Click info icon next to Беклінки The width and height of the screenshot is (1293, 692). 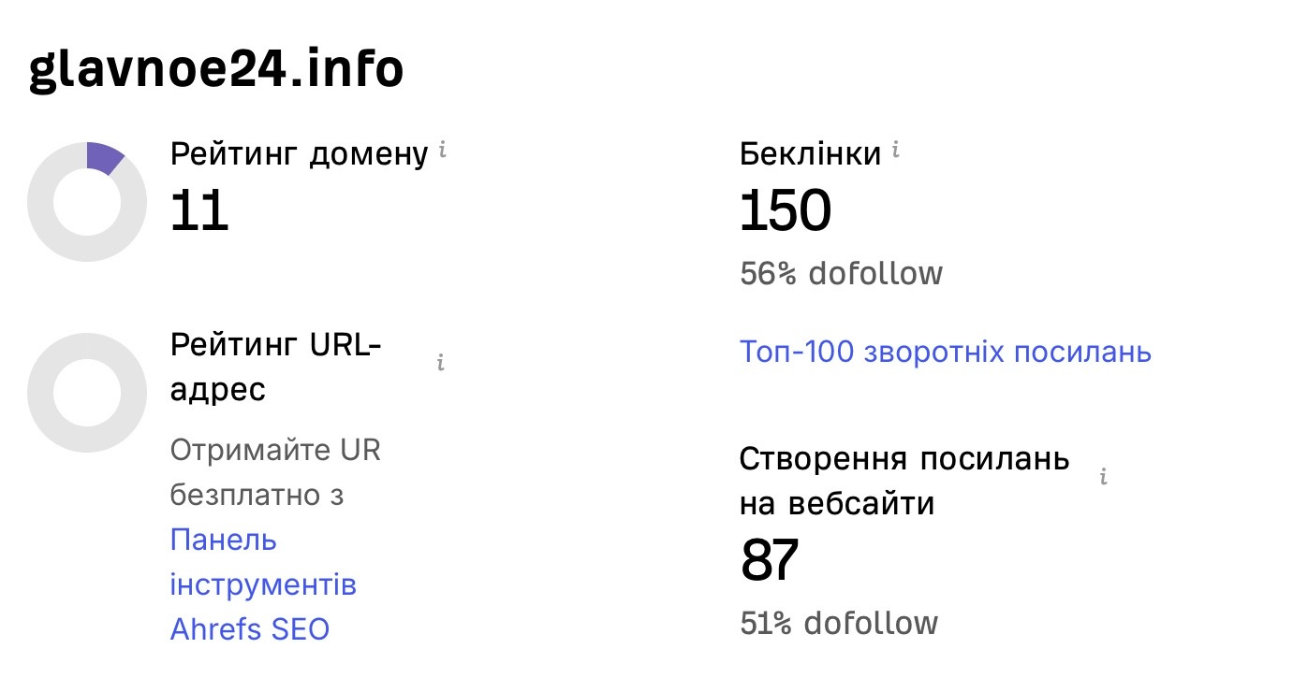[895, 150]
